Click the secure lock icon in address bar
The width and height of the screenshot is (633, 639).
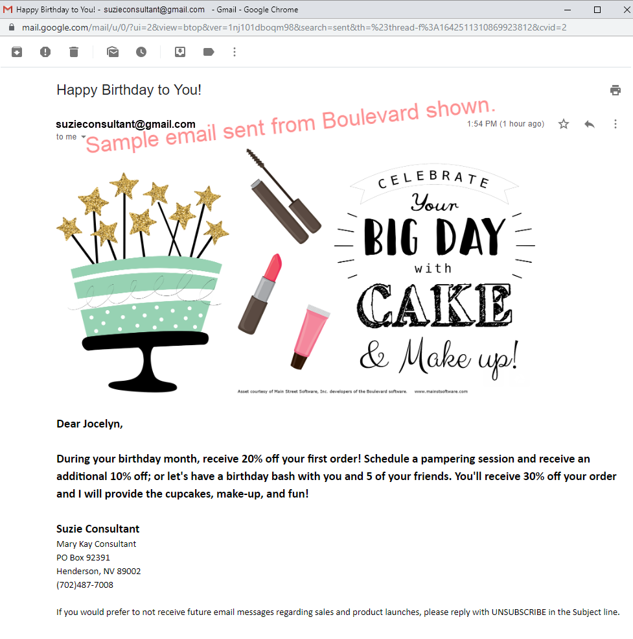[x=12, y=27]
